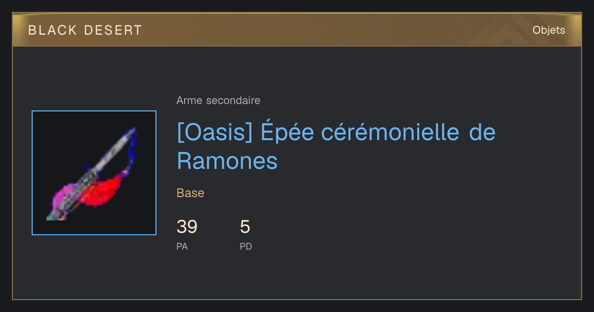Viewport: 594px width, 312px height.
Task: Click the word Épée in the title
Action: 287,132
